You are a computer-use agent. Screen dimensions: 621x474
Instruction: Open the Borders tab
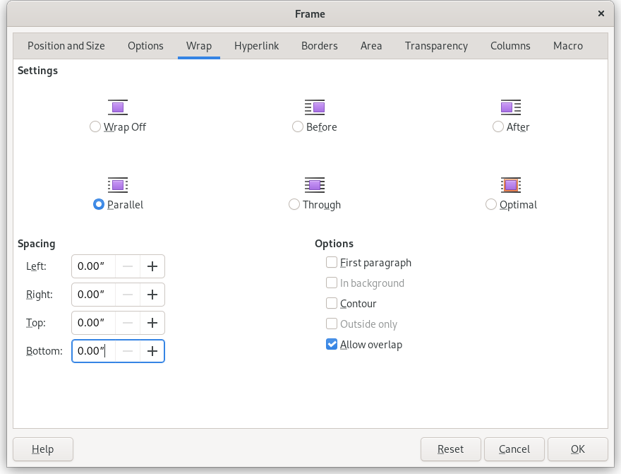click(x=319, y=46)
